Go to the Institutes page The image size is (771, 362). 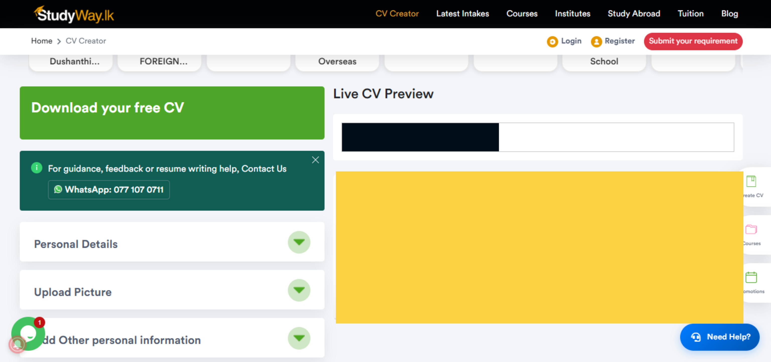click(572, 14)
